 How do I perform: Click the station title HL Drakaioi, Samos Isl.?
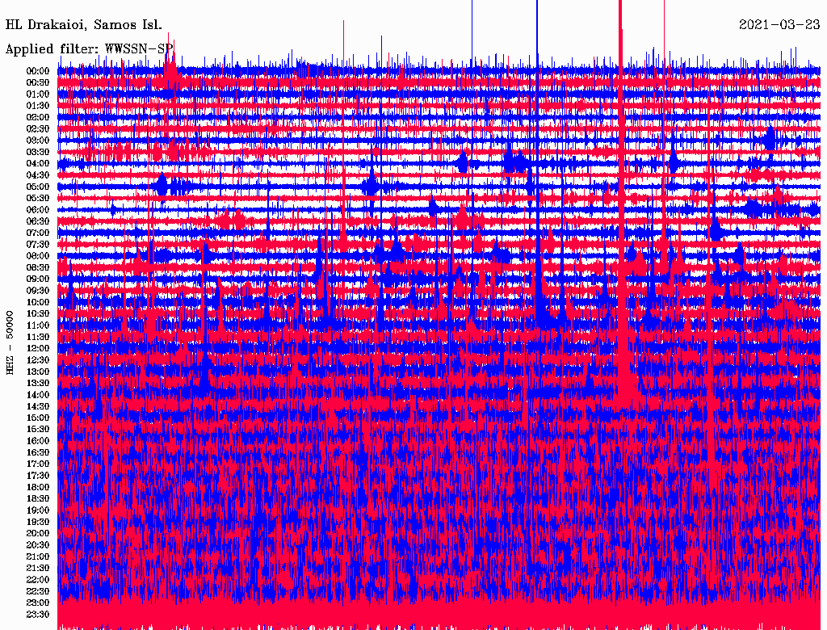point(83,24)
